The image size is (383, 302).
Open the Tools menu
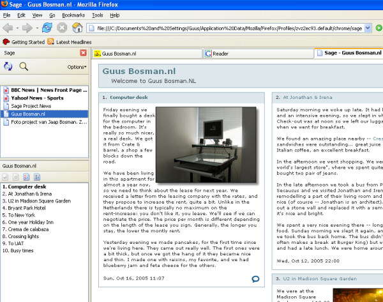point(97,15)
